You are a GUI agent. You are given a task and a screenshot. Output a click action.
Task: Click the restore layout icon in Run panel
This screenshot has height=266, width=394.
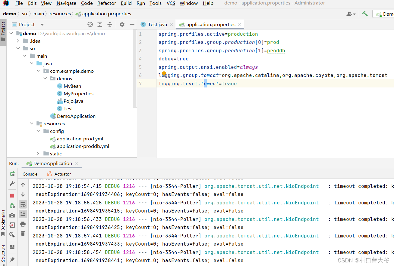12,247
